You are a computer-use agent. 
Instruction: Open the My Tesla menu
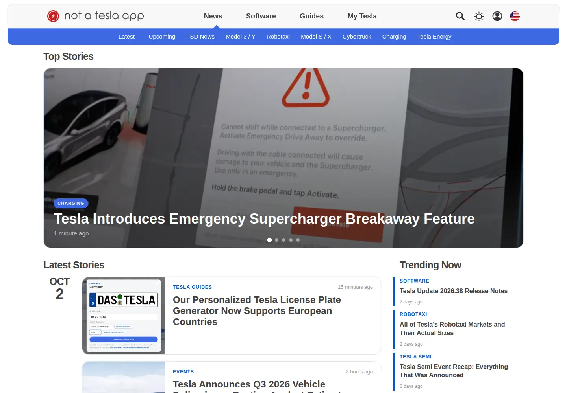(362, 16)
